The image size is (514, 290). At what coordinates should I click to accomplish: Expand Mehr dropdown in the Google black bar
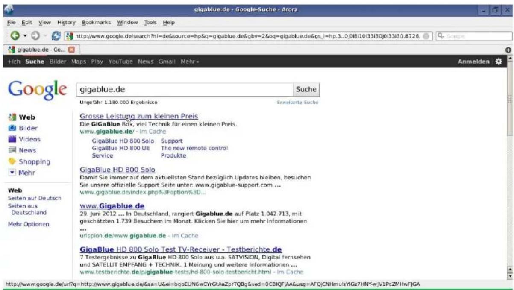tap(190, 62)
